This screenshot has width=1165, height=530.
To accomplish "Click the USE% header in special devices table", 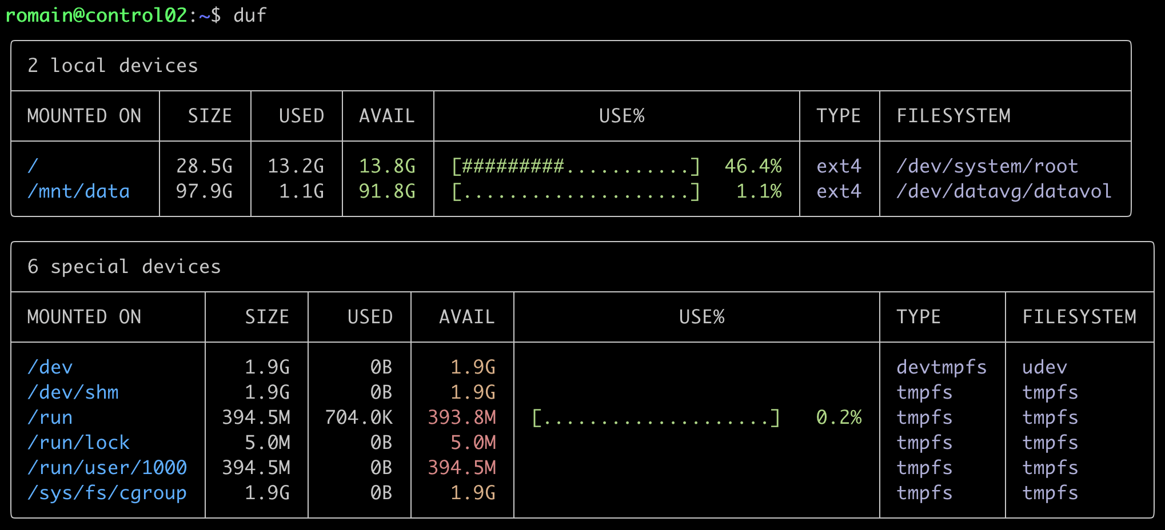I will pos(701,317).
